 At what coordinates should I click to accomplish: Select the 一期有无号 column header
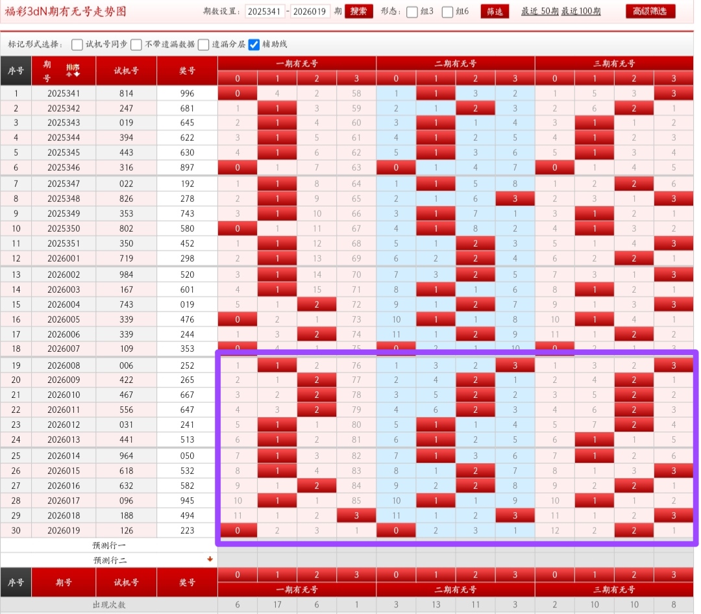[x=297, y=64]
